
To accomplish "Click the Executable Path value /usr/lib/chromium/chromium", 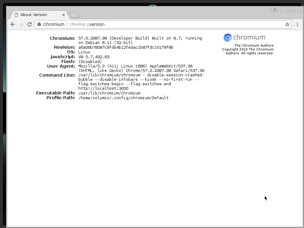I will coord(109,93).
